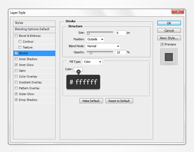The image size is (194, 152).
Task: Tick the Texture checkbox
Action: pos(20,47)
